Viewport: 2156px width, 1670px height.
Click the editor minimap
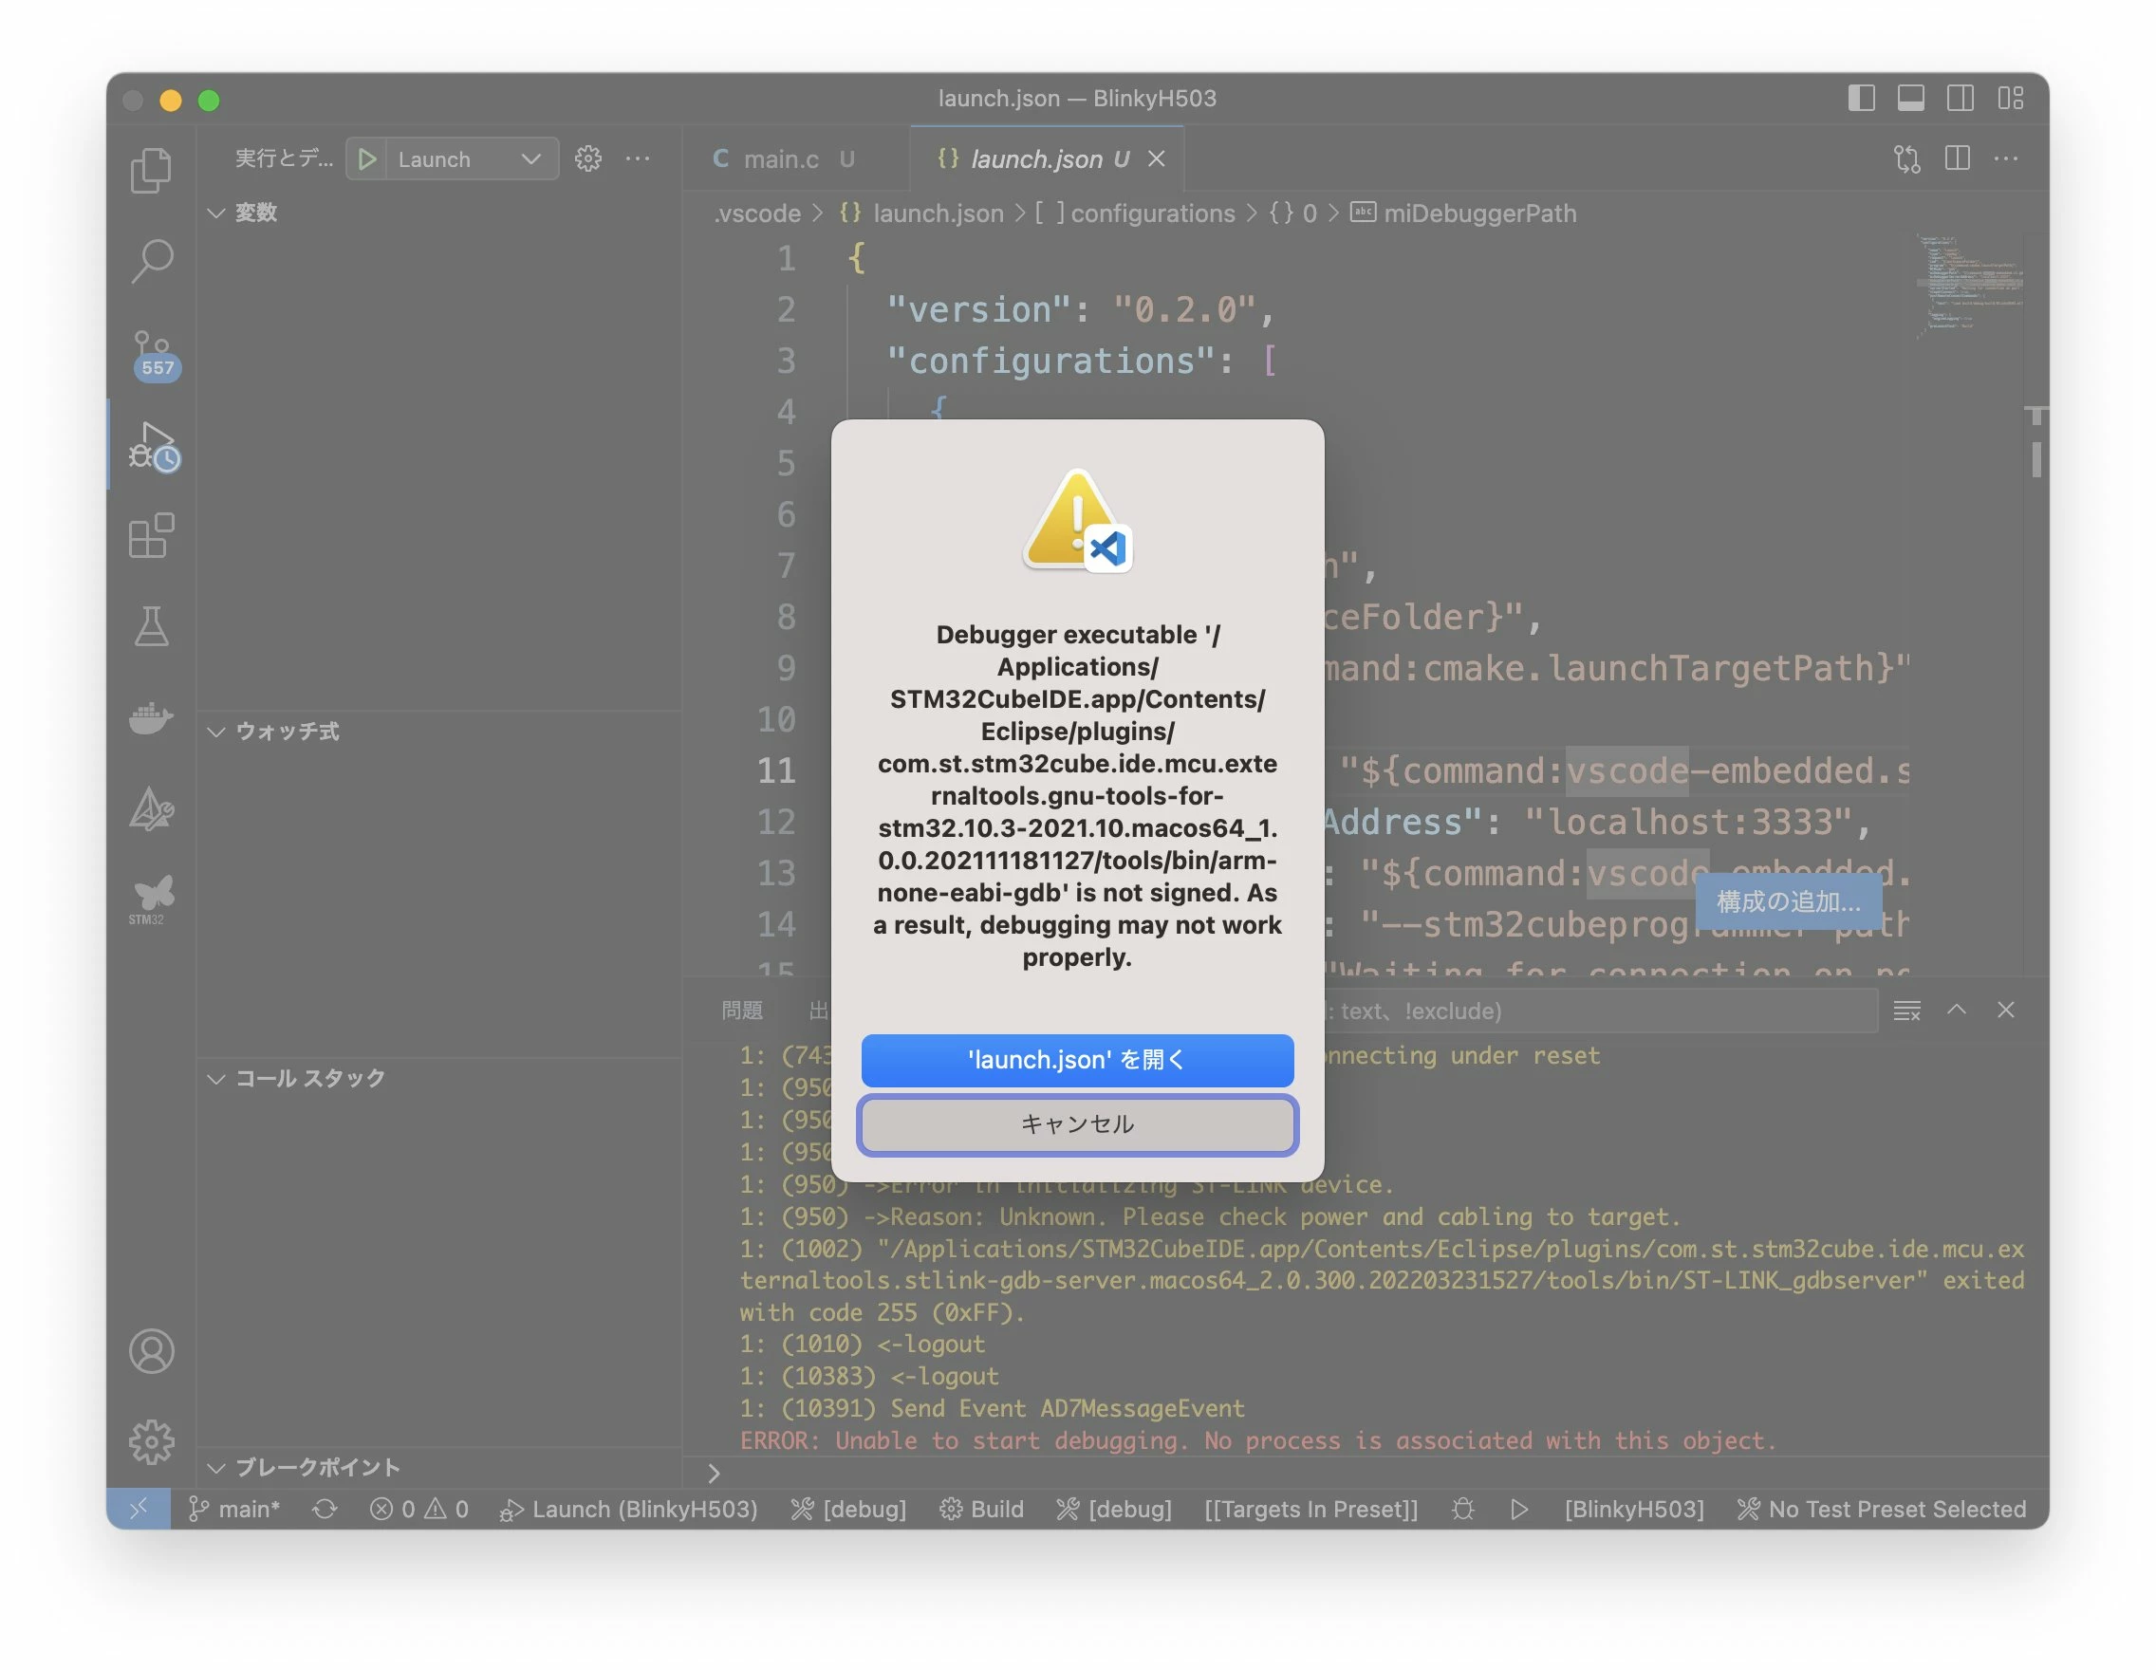pyautogui.click(x=1969, y=287)
